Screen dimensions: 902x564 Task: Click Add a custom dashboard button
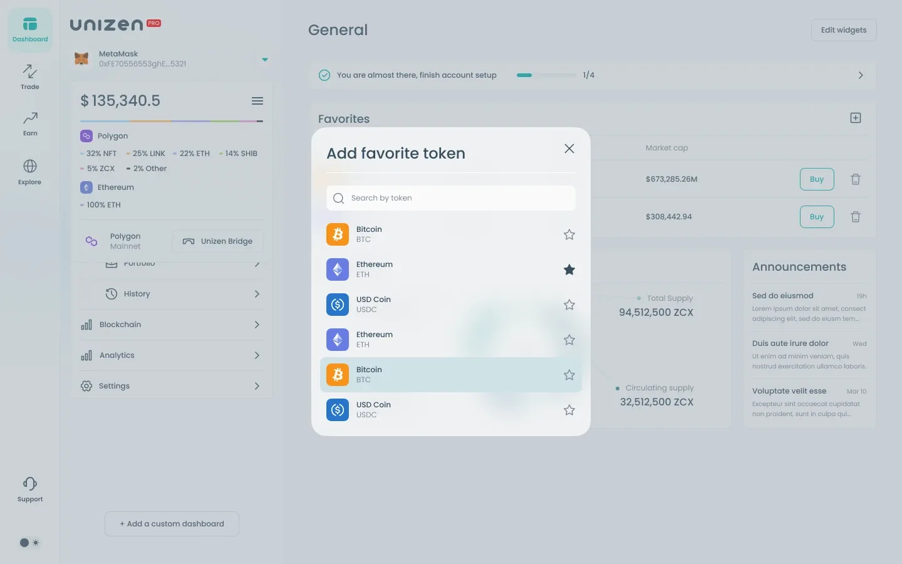coord(172,524)
